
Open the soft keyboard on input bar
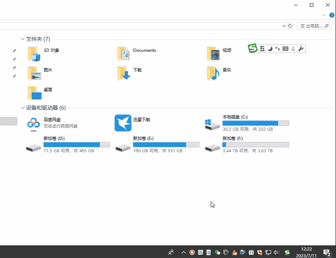coord(286,49)
